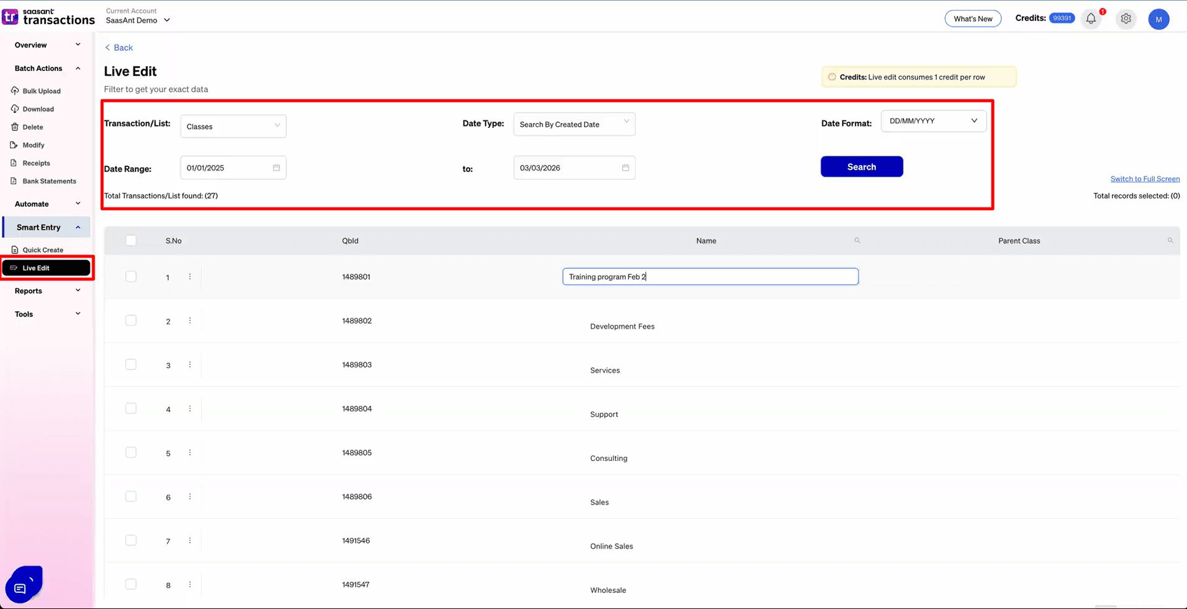Image resolution: width=1187 pixels, height=609 pixels.
Task: Open the Download batch action
Action: click(38, 109)
